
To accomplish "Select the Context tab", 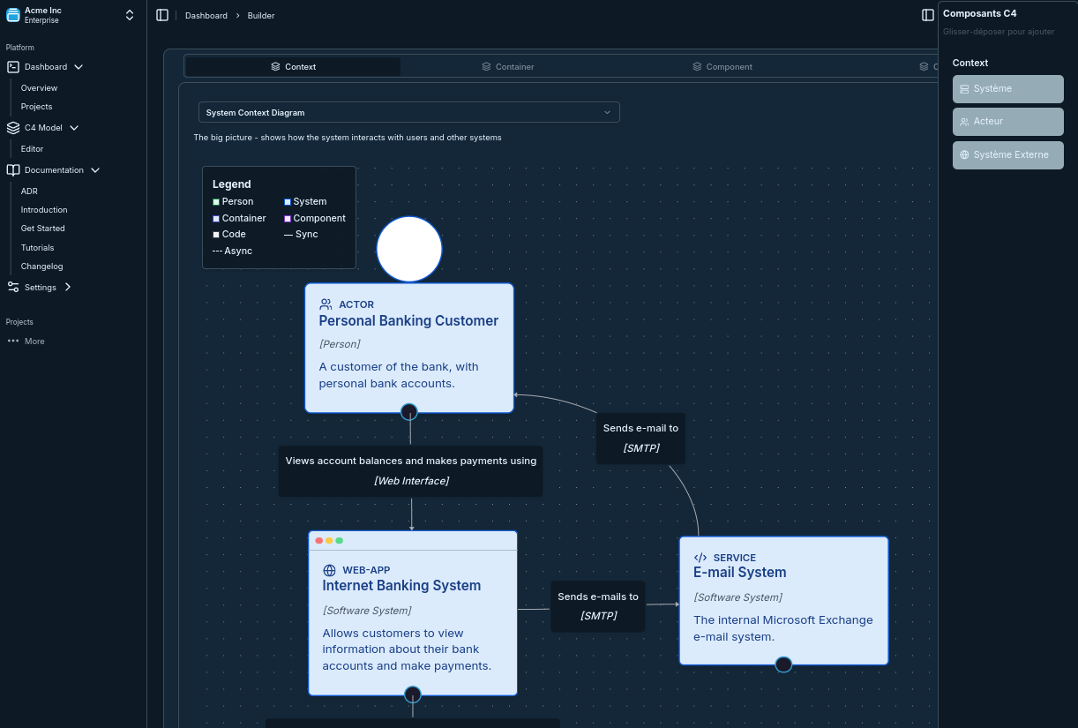I will [x=293, y=67].
